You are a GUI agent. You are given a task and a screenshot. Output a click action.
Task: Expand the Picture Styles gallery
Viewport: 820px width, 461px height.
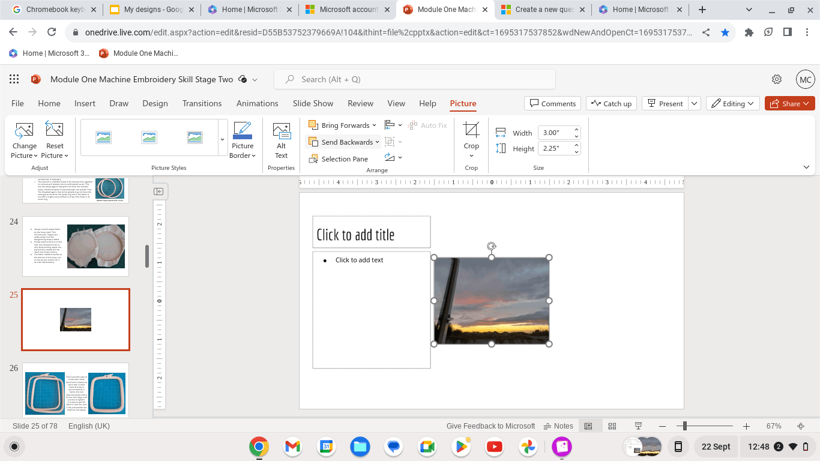point(222,139)
